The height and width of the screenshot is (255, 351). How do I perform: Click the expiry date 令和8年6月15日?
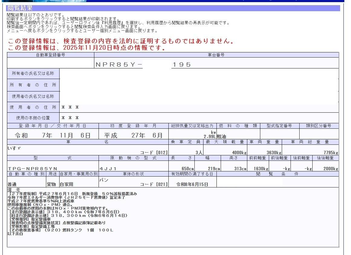tap(192, 184)
